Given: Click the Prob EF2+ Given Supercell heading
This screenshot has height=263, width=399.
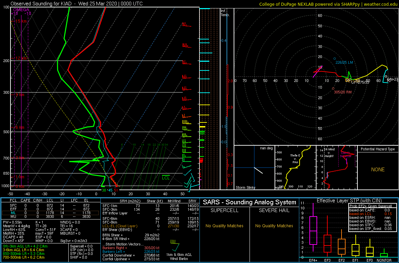Looking at the screenshot, I should 371,206.
